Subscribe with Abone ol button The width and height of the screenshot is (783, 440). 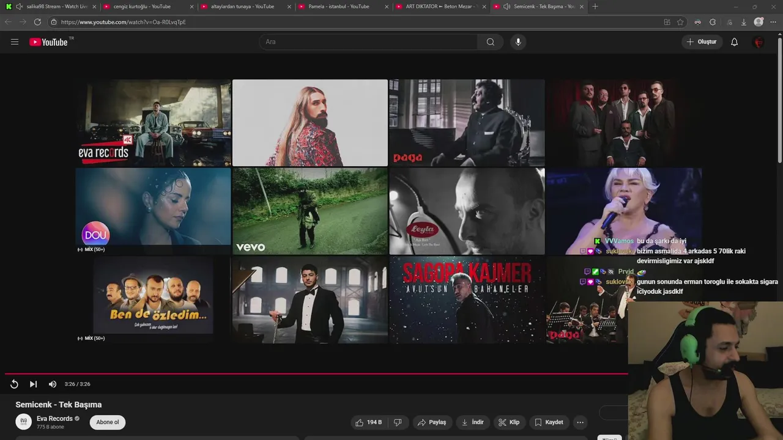point(108,422)
